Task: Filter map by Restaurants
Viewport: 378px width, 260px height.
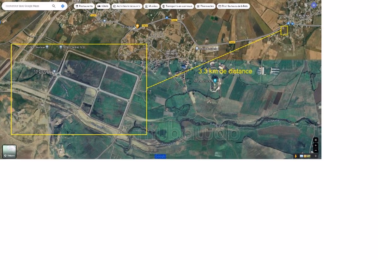Action: [84, 6]
